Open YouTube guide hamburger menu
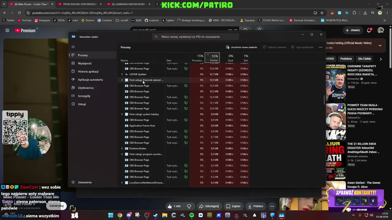 tap(7, 30)
